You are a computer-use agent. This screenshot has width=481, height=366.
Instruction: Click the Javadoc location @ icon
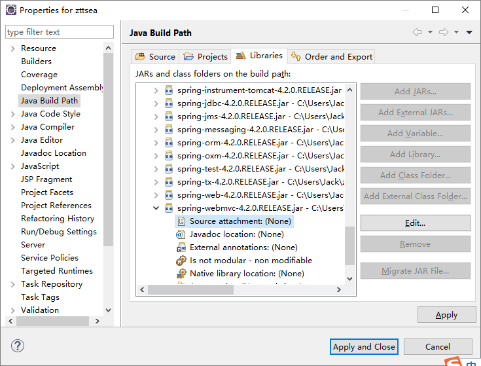click(x=181, y=234)
